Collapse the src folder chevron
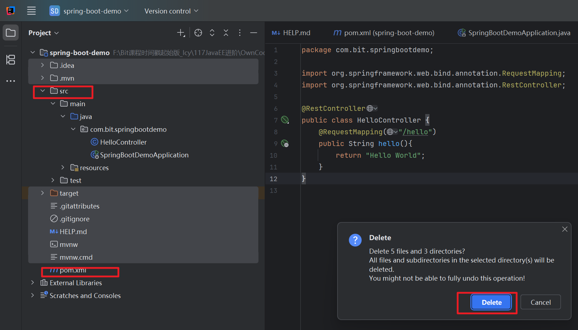This screenshot has height=330, width=578. [x=43, y=91]
